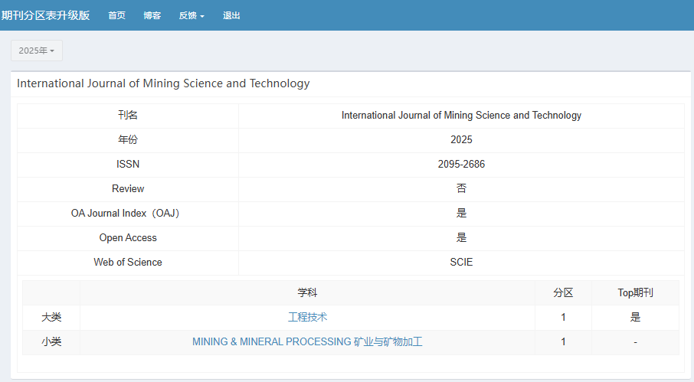Click the Web of Science row label

128,262
